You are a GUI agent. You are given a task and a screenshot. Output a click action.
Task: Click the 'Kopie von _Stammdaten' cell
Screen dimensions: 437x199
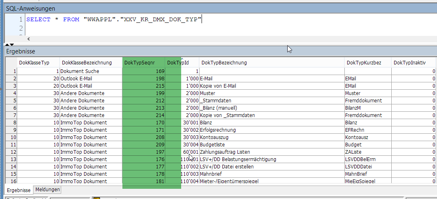(272, 115)
